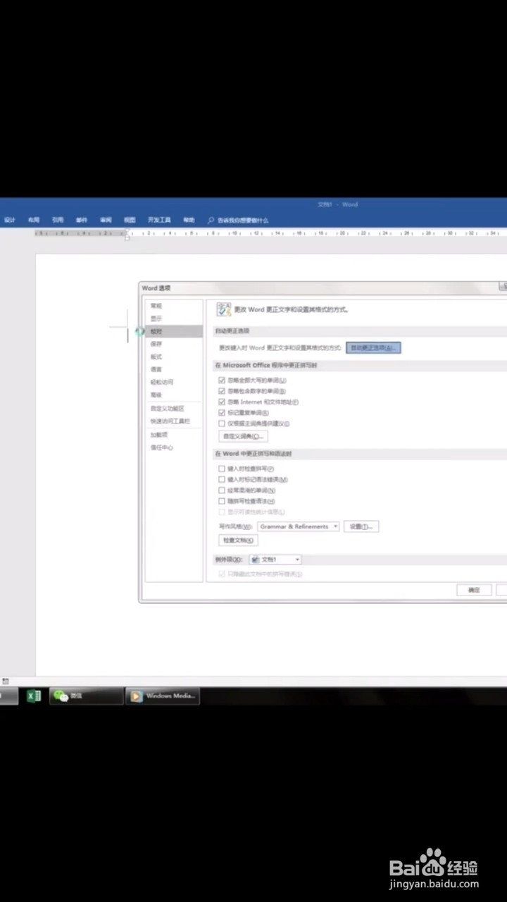Select Customize Ribbon category in Word Options

pos(173,408)
